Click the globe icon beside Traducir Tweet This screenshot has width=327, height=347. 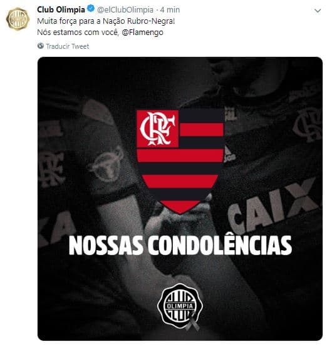pyautogui.click(x=41, y=46)
